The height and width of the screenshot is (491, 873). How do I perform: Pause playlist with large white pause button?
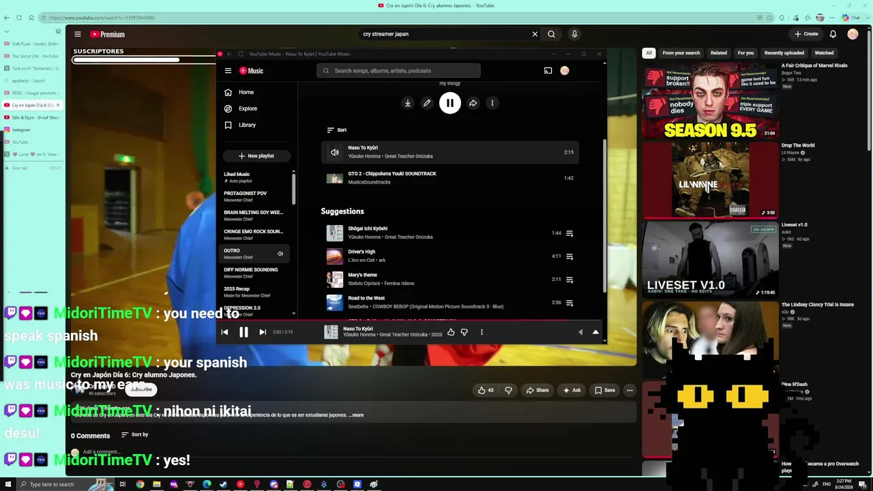click(450, 103)
